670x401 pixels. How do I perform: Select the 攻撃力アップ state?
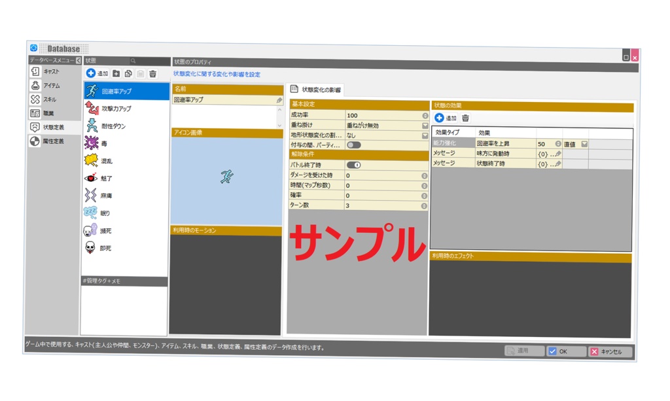[x=127, y=109]
